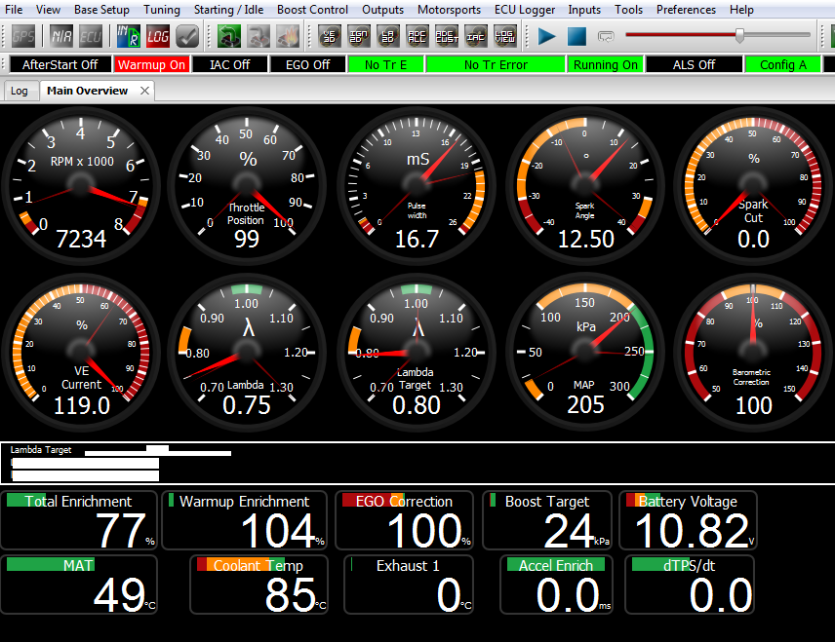Open the ECU Logger menu

click(525, 10)
